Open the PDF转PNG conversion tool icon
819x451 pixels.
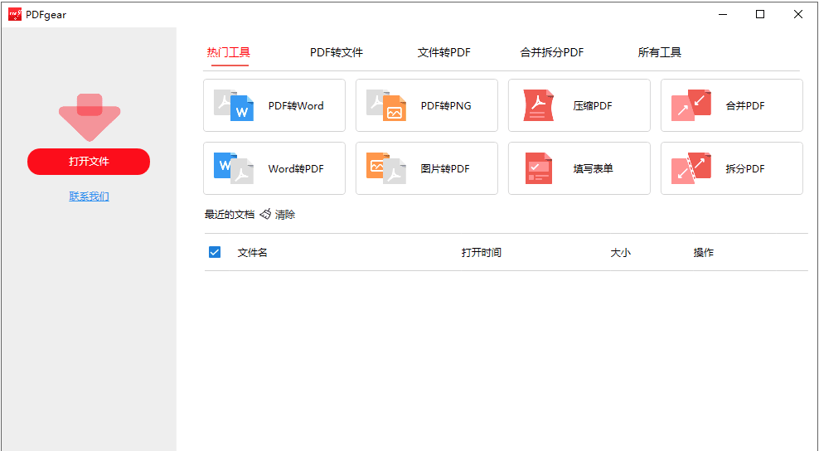[386, 106]
